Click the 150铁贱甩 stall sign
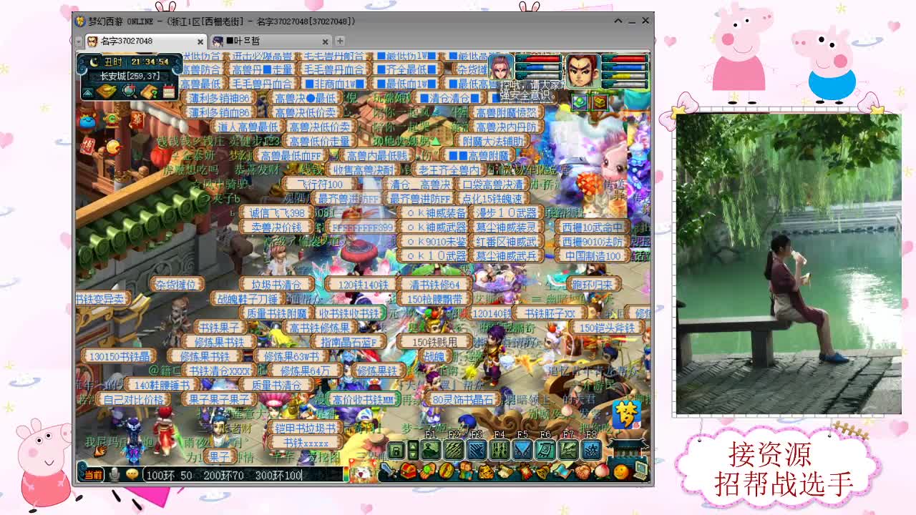Screen dimensions: 916x515 tap(434, 341)
